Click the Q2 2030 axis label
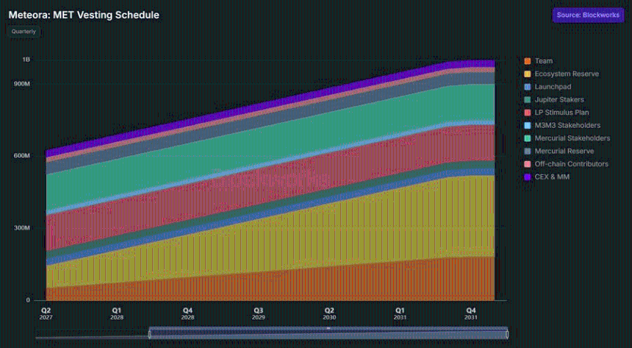 329,313
